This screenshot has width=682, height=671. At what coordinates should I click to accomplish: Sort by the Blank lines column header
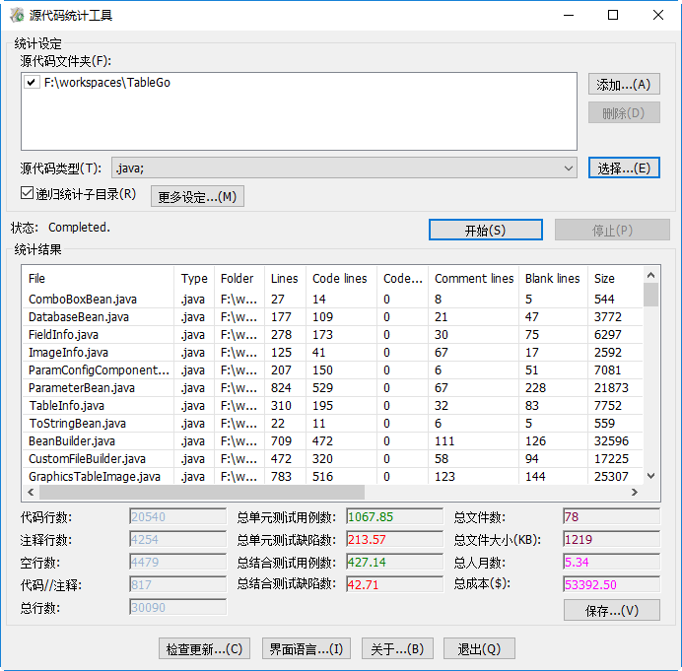[553, 278]
